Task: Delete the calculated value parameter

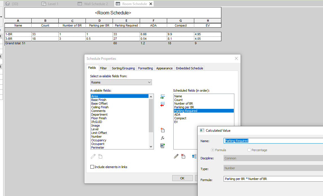Action: pyautogui.click(x=183, y=156)
